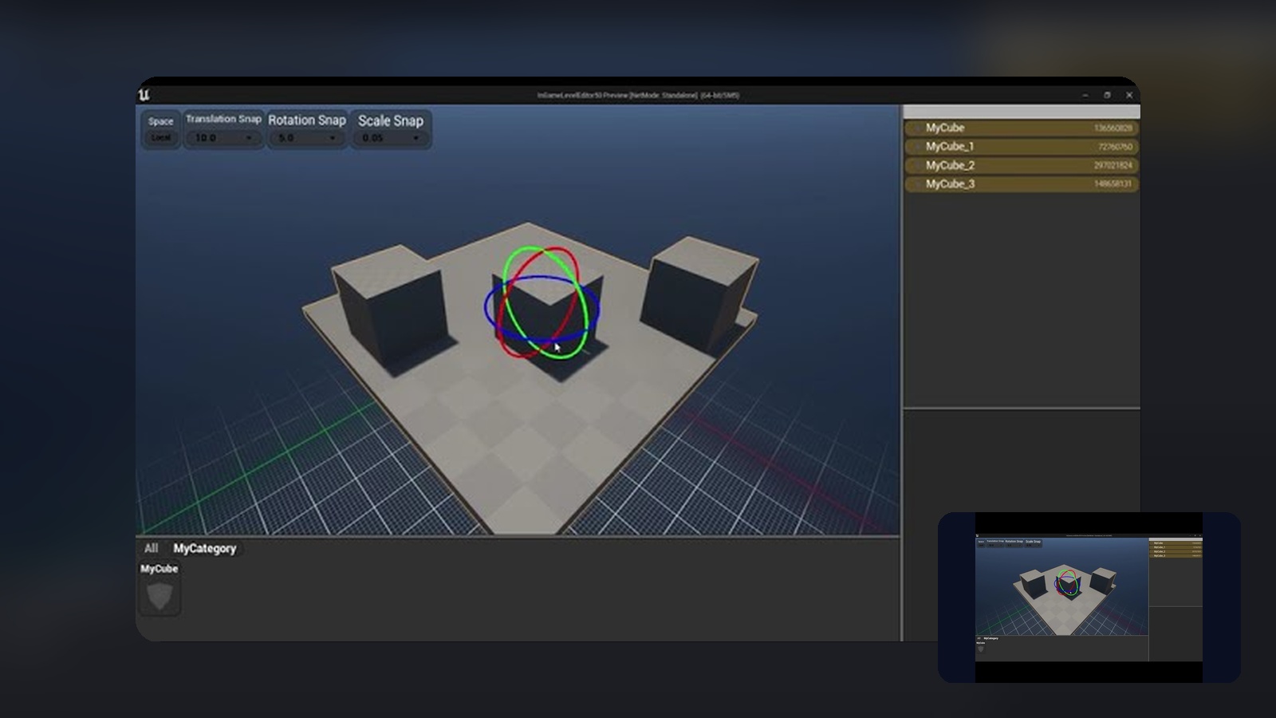Switch to the MyCategory tab
Image resolution: width=1276 pixels, height=718 pixels.
click(204, 549)
